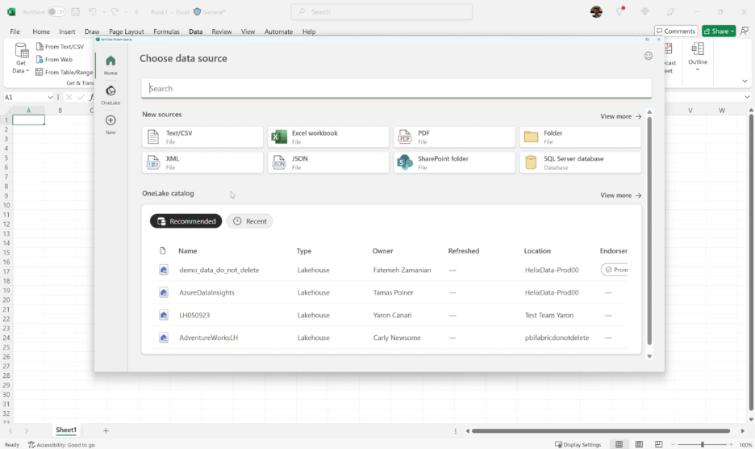
Task: Select the Sheet1 worksheet tab
Action: pyautogui.click(x=66, y=430)
